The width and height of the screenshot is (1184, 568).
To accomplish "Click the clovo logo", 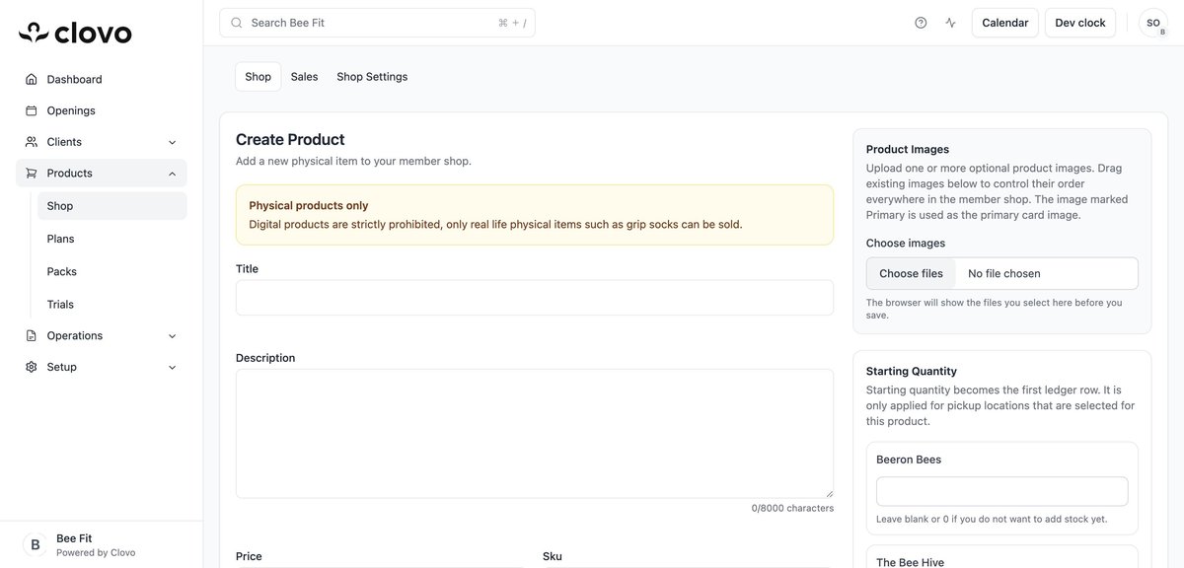I will point(73,31).
